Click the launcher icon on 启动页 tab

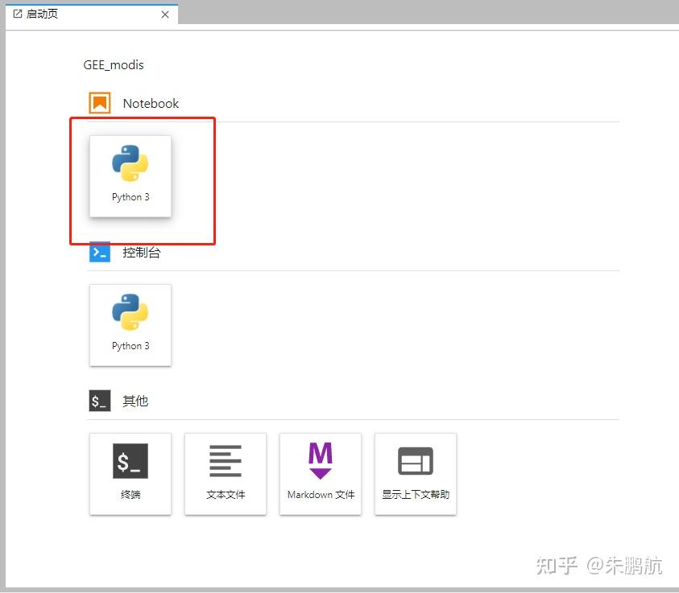pos(18,14)
